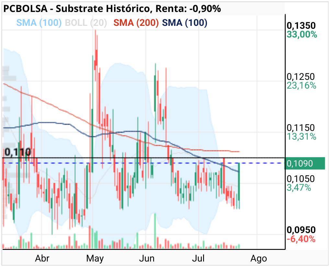Click the Ago month label
The height and width of the screenshot is (267, 330).
click(x=259, y=259)
